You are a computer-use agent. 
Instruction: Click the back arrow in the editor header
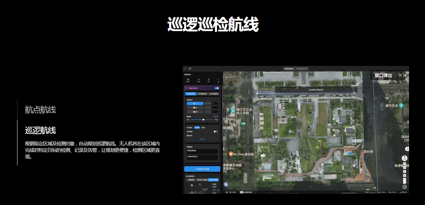click(x=185, y=69)
